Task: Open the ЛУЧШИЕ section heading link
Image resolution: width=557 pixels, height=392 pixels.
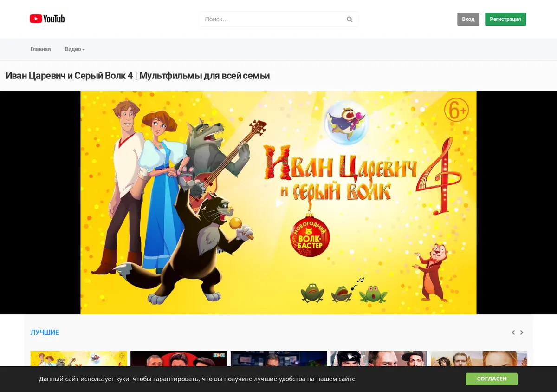Action: [x=45, y=333]
